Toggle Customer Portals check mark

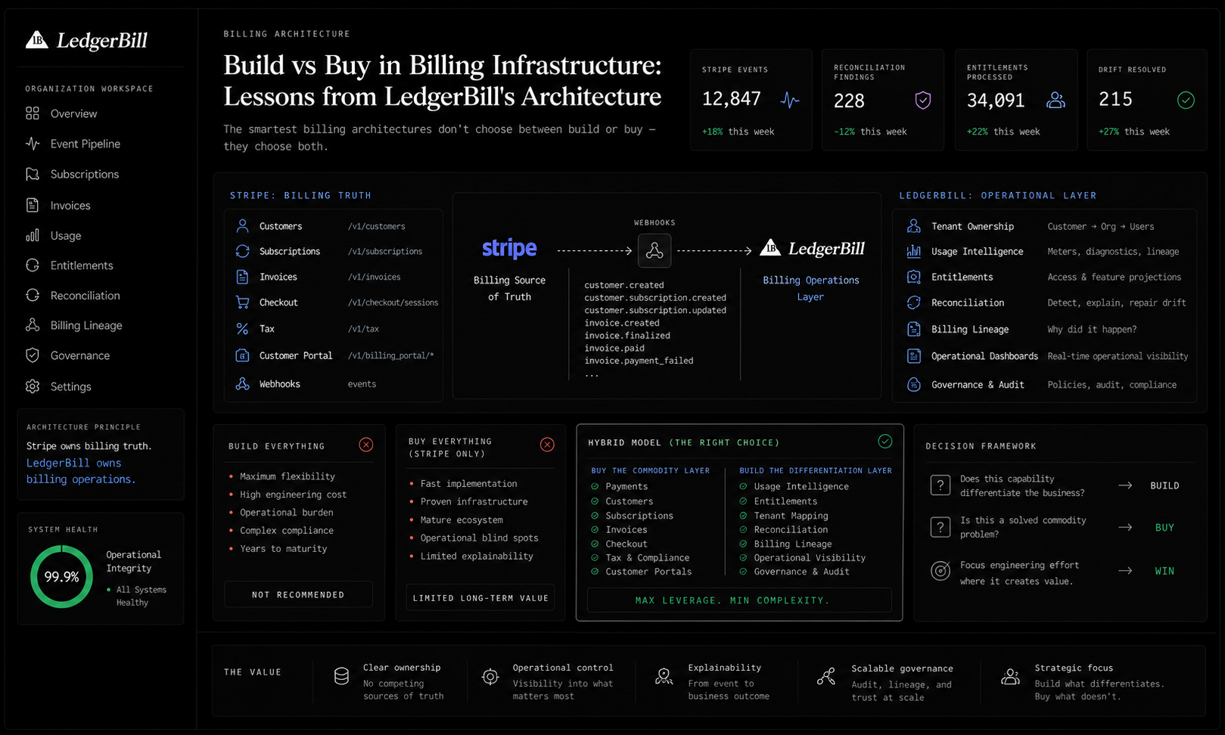coord(595,572)
